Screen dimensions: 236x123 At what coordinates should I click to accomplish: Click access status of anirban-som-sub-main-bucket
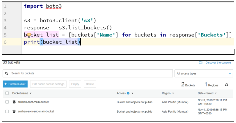tap(135, 112)
